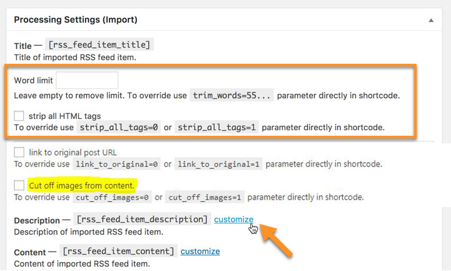451x271 pixels.
Task: Select the [rss_feed_item_title] shortcode text
Action: [99, 44]
